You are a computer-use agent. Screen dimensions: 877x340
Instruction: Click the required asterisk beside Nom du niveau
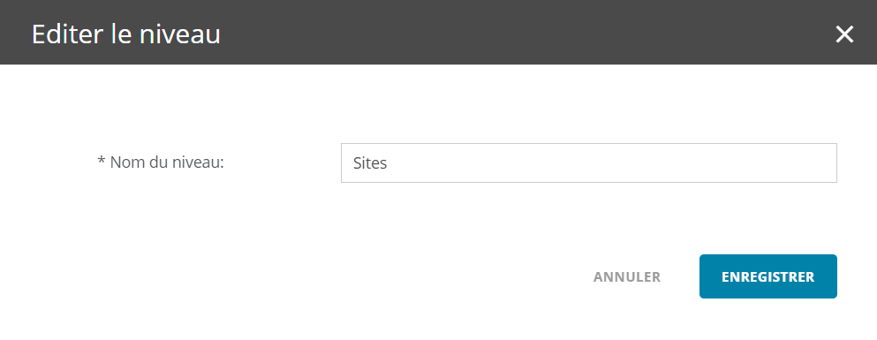(102, 161)
